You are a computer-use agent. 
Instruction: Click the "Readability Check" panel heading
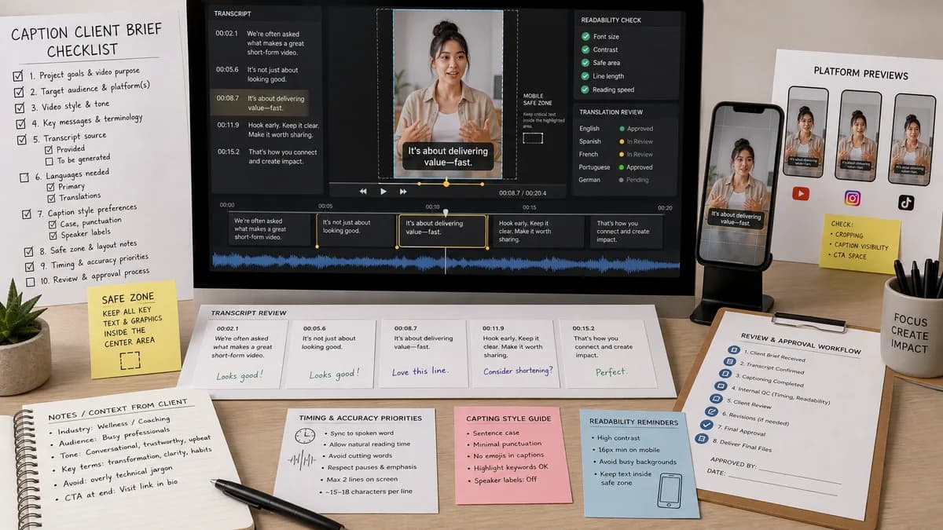point(612,20)
